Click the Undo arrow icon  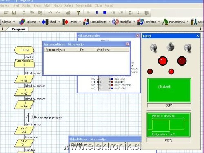click(x=50, y=13)
